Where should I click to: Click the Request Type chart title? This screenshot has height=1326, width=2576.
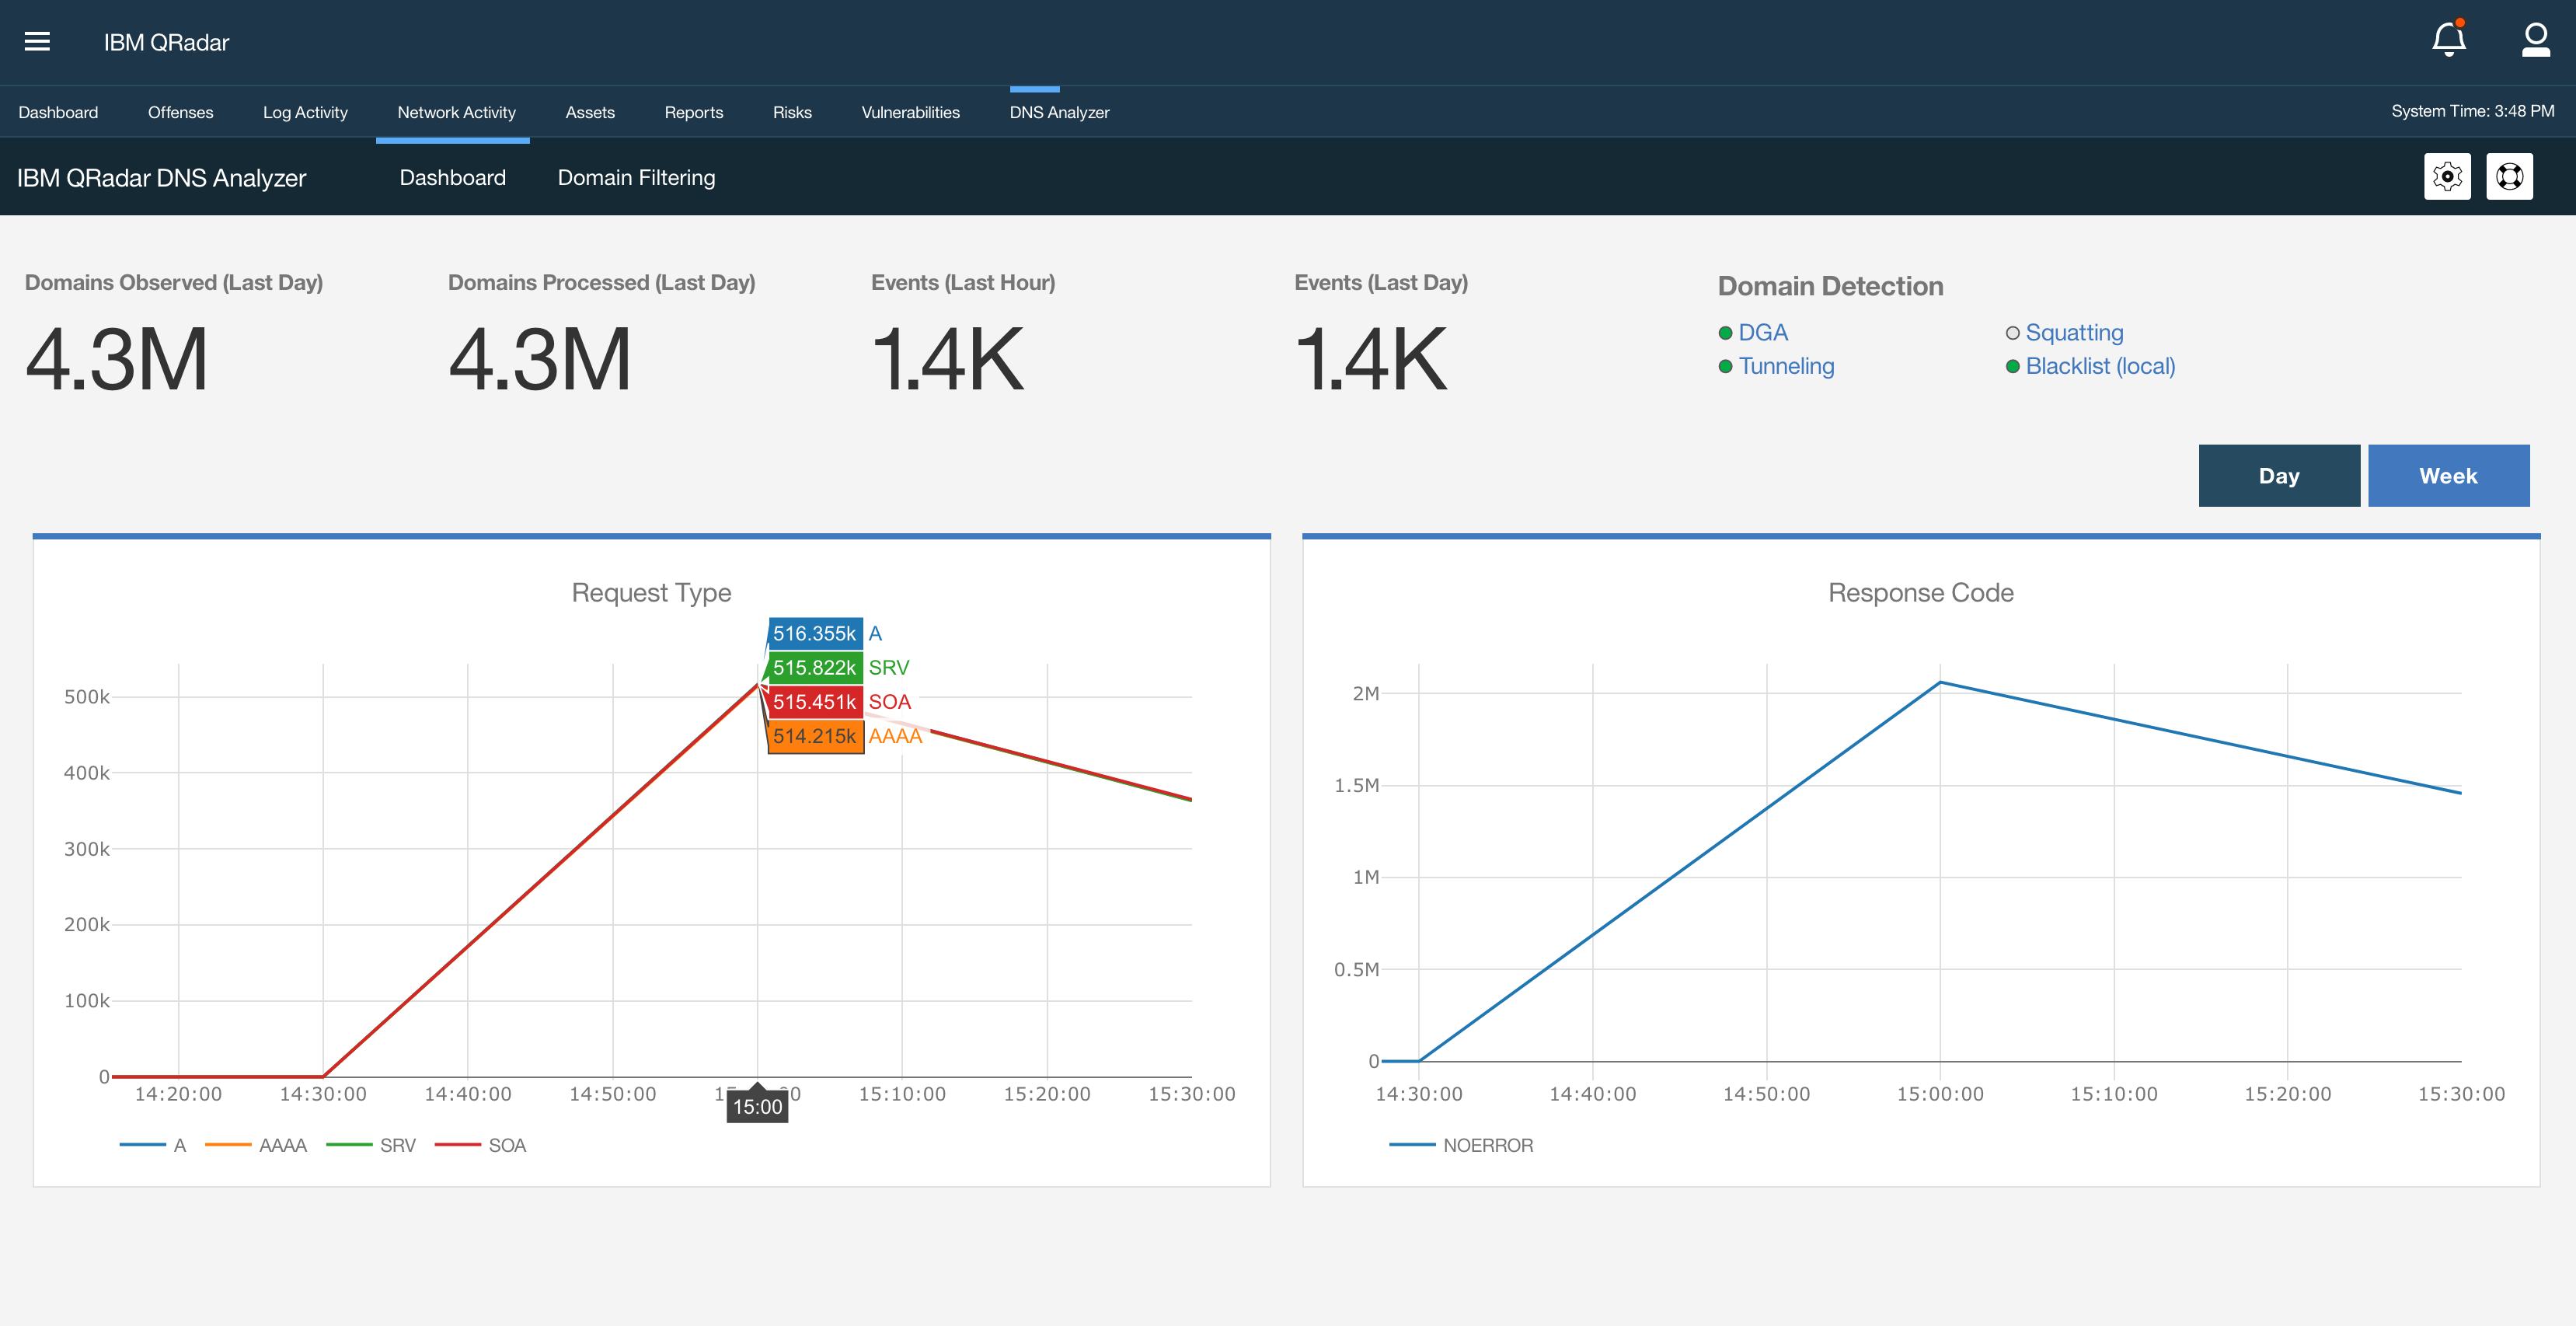coord(651,592)
